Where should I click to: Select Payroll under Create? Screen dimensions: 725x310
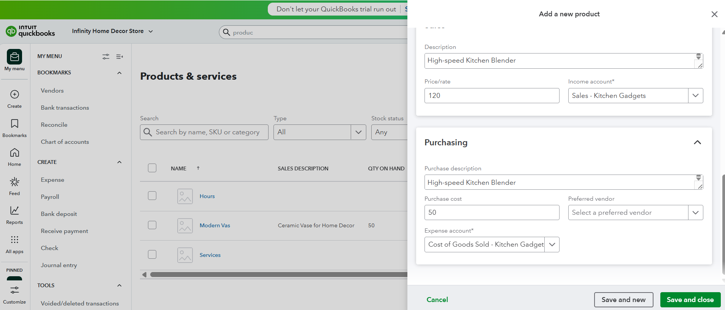(x=50, y=197)
